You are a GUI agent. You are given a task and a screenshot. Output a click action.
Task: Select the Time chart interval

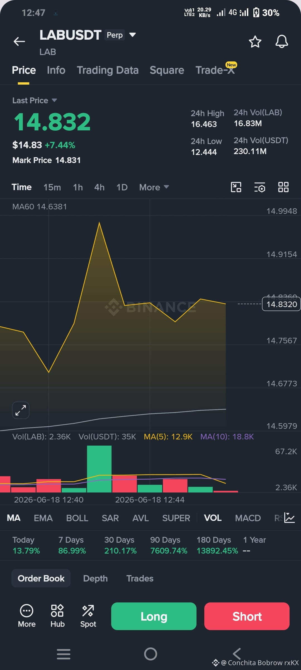tap(21, 187)
